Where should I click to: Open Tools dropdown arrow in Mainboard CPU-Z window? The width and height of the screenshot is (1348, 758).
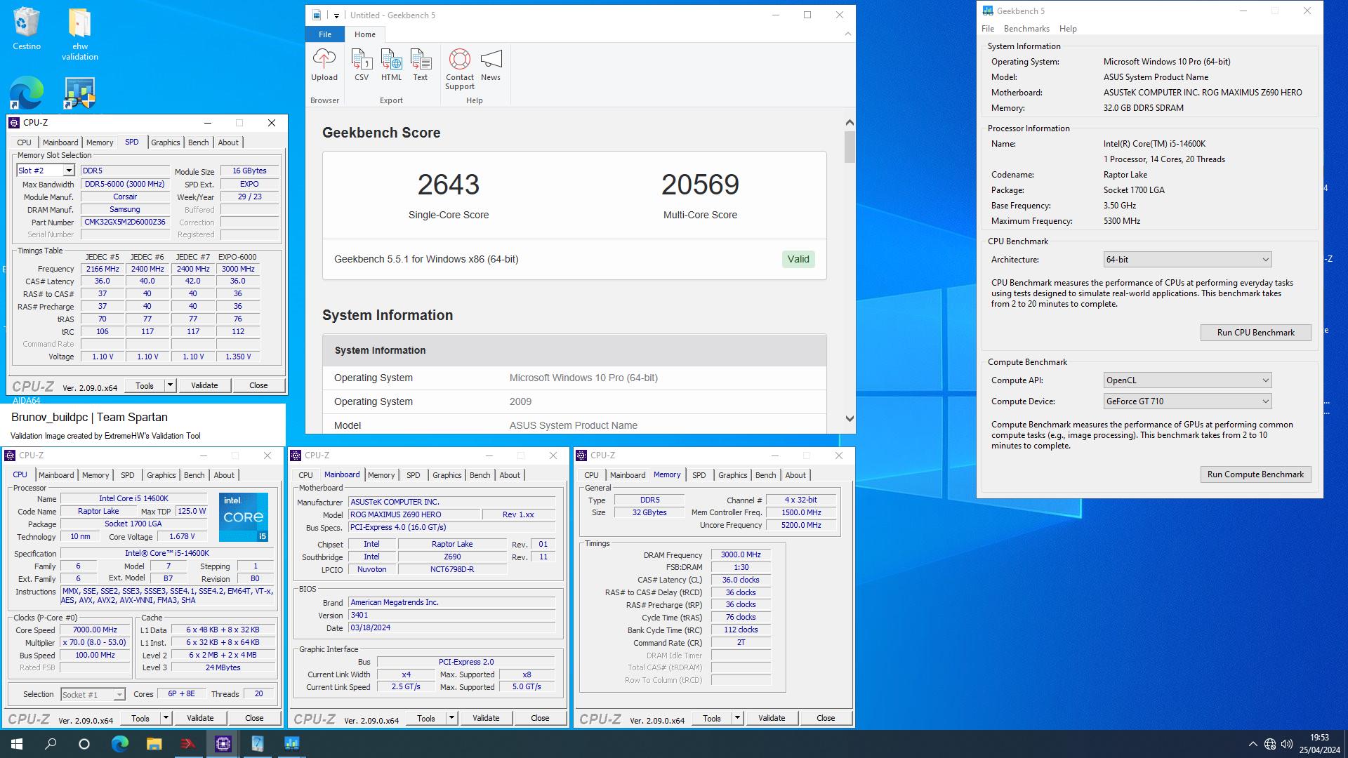(451, 718)
